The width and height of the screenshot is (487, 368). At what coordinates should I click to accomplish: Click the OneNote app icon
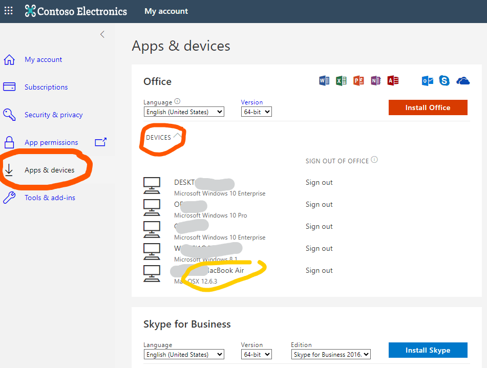375,81
